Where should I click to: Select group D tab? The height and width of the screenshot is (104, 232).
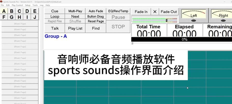[27, 11]
